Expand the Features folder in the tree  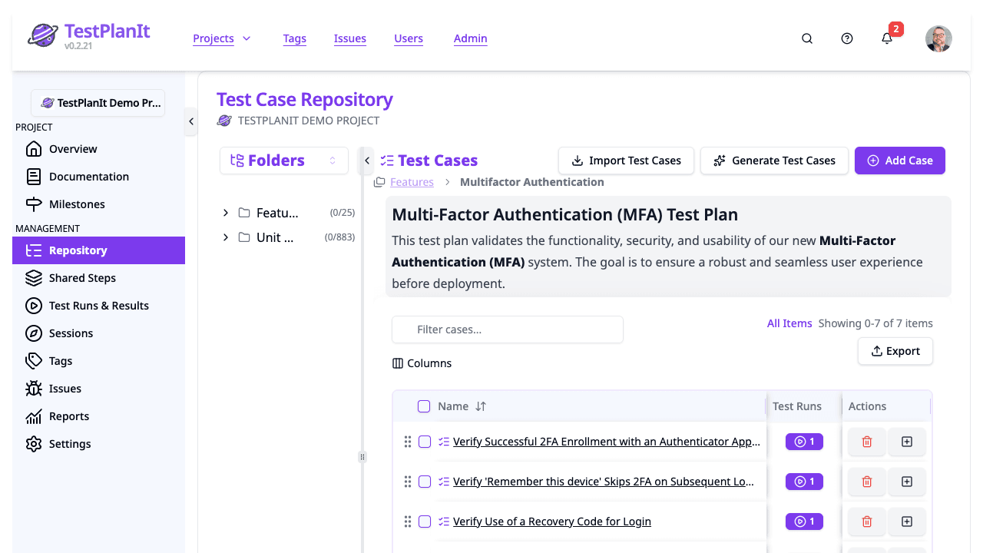[x=225, y=213]
